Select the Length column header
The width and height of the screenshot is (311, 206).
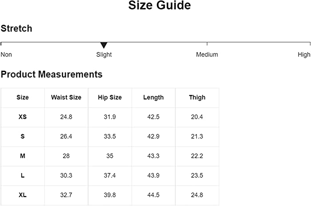tap(154, 97)
